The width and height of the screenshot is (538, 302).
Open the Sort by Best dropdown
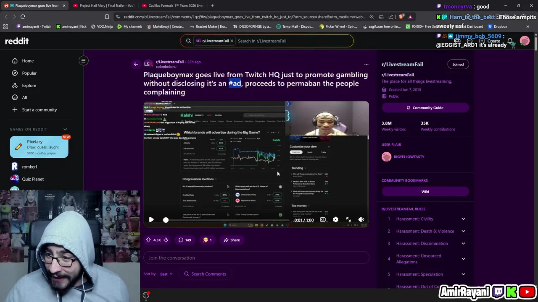click(166, 274)
